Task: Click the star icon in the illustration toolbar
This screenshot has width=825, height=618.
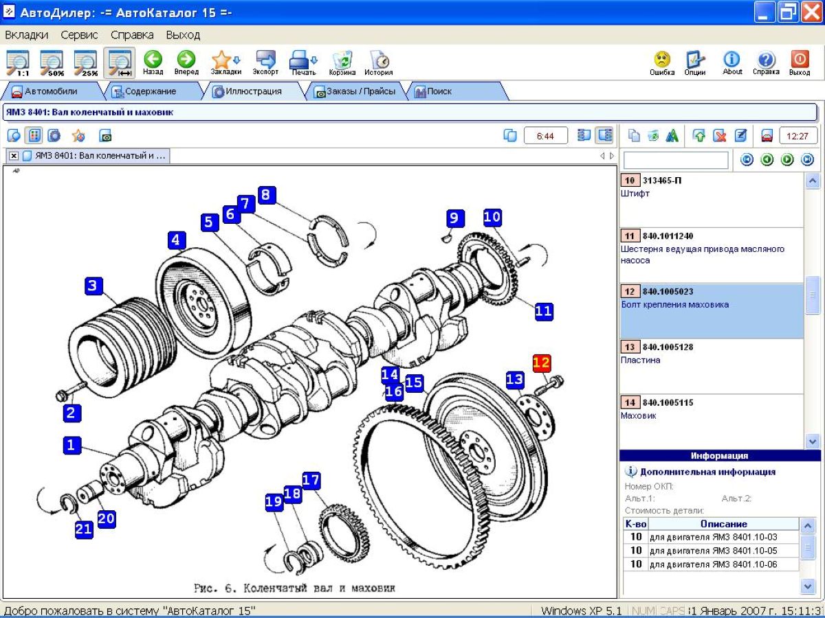Action: 78,135
